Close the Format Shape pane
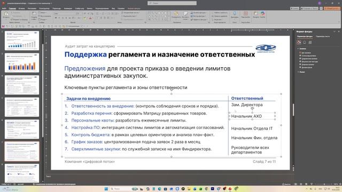Image resolution: width=342 pixels, height=192 pixels. click(x=339, y=32)
